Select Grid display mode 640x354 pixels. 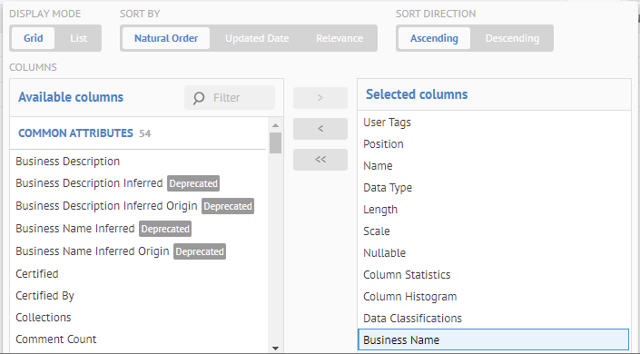point(33,38)
